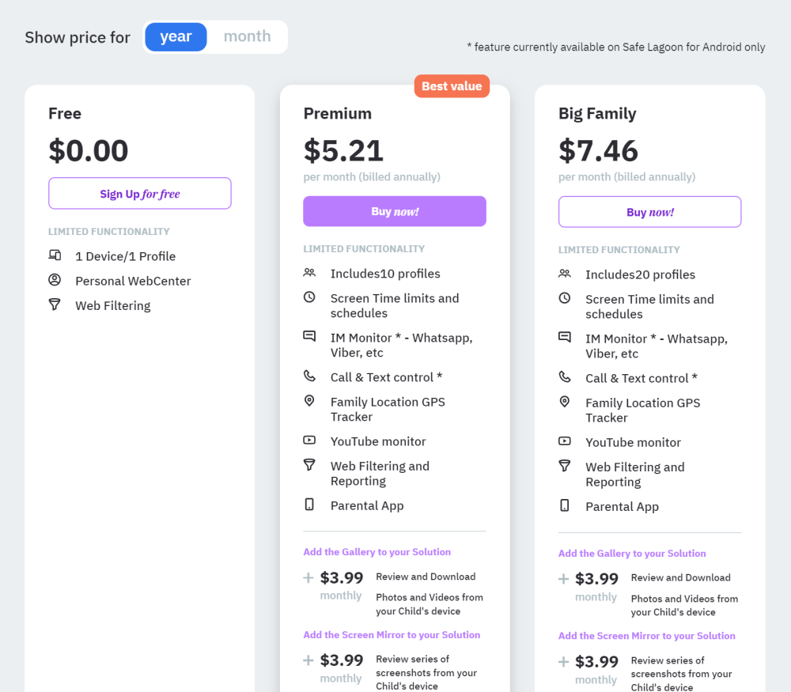
Task: Switch pricing to monthly
Action: (247, 36)
